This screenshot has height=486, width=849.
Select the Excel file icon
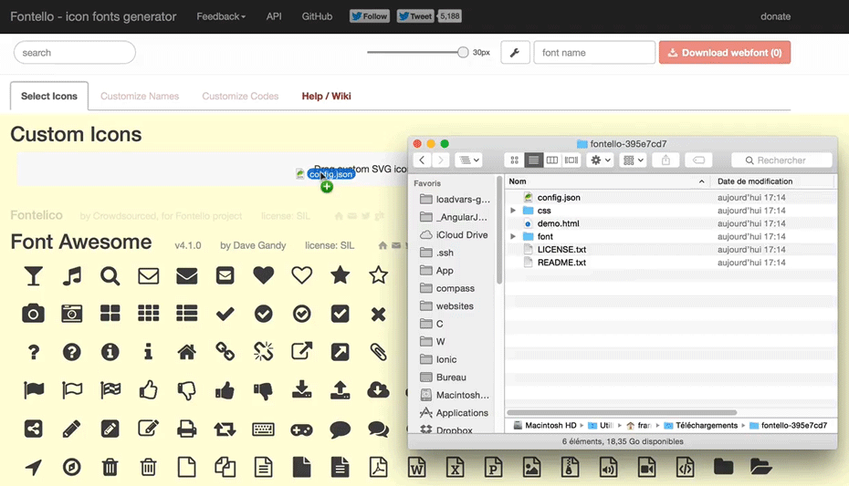click(x=455, y=467)
